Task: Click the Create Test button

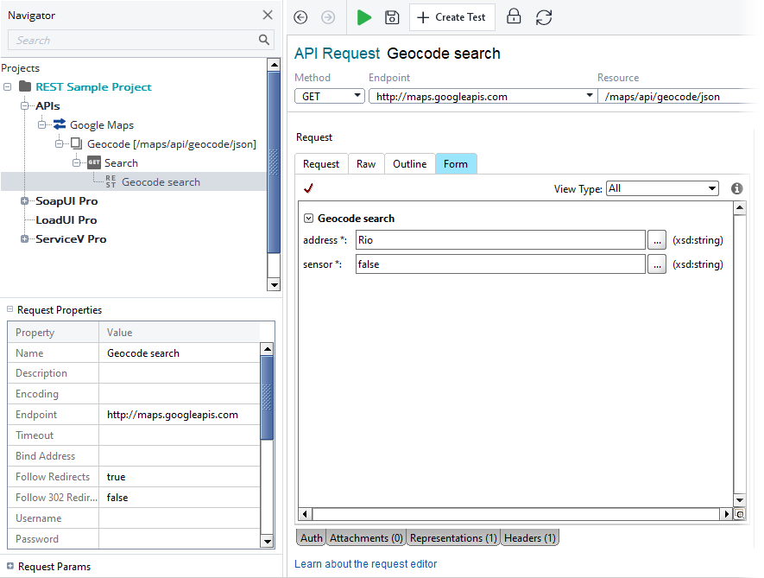Action: [452, 17]
